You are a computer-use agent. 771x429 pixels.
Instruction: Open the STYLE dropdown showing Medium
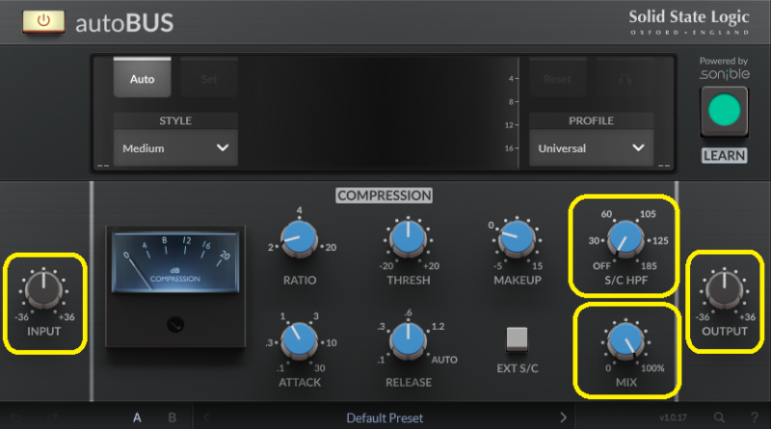click(174, 148)
